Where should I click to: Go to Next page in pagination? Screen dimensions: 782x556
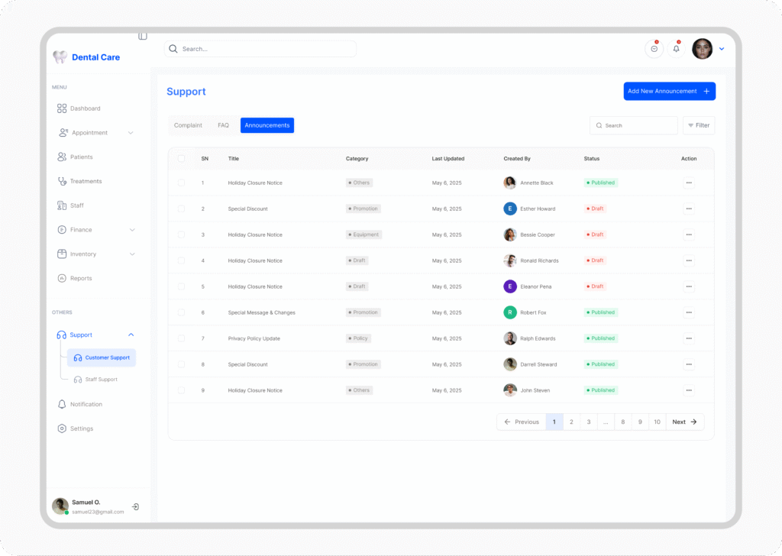(x=684, y=422)
